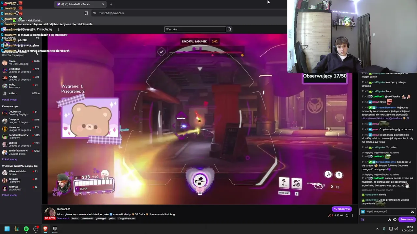Screen dimensions: 417x234
Task: Open offline koliszz channel
Action: pos(21,93)
